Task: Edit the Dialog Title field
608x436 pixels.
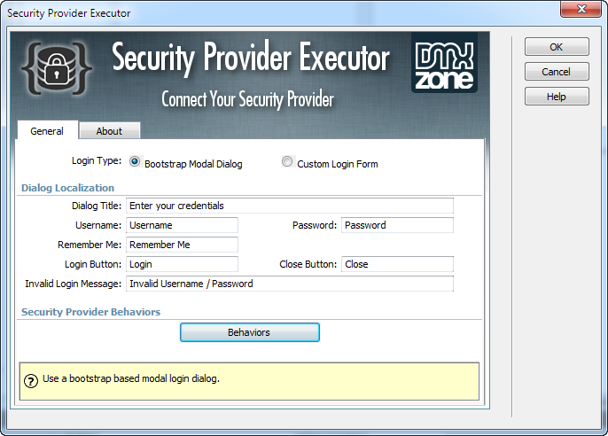Action: 290,206
